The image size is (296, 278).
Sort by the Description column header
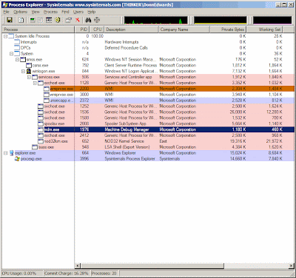click(x=131, y=30)
